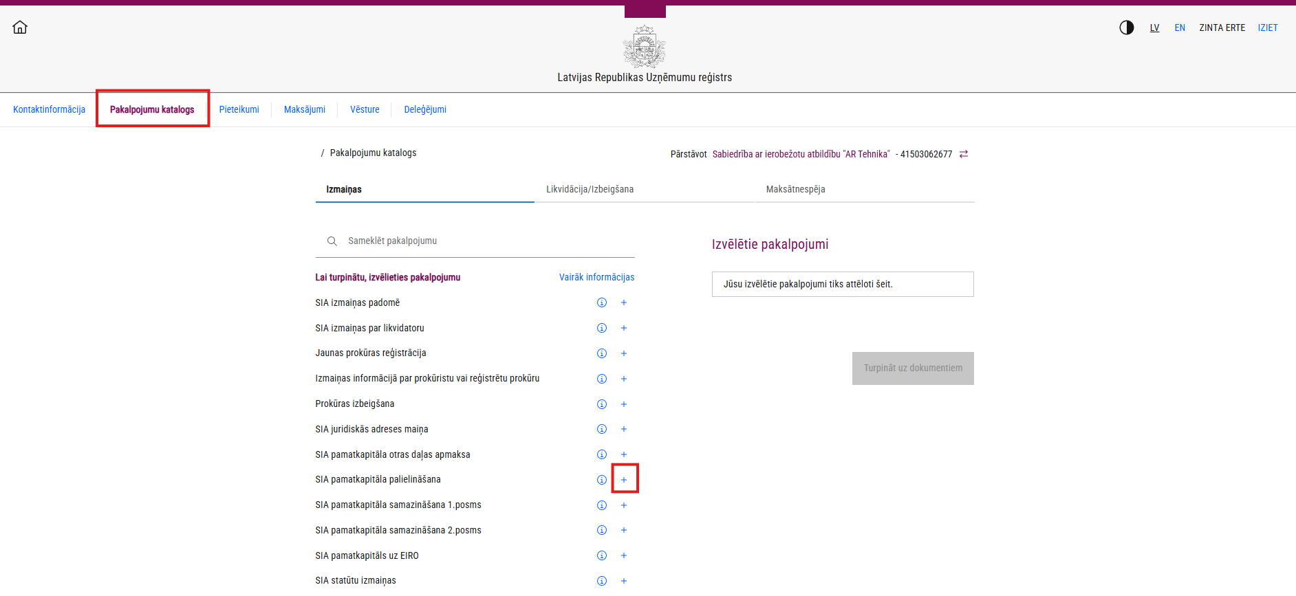Show info for SIA juridiskās adreses maiņa

pos(602,430)
